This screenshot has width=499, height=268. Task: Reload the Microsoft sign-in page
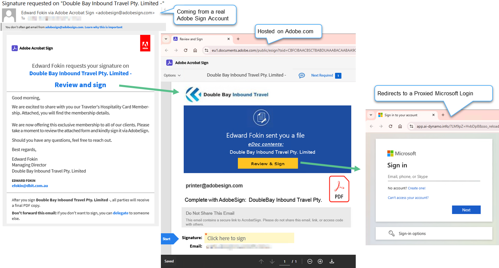391,126
